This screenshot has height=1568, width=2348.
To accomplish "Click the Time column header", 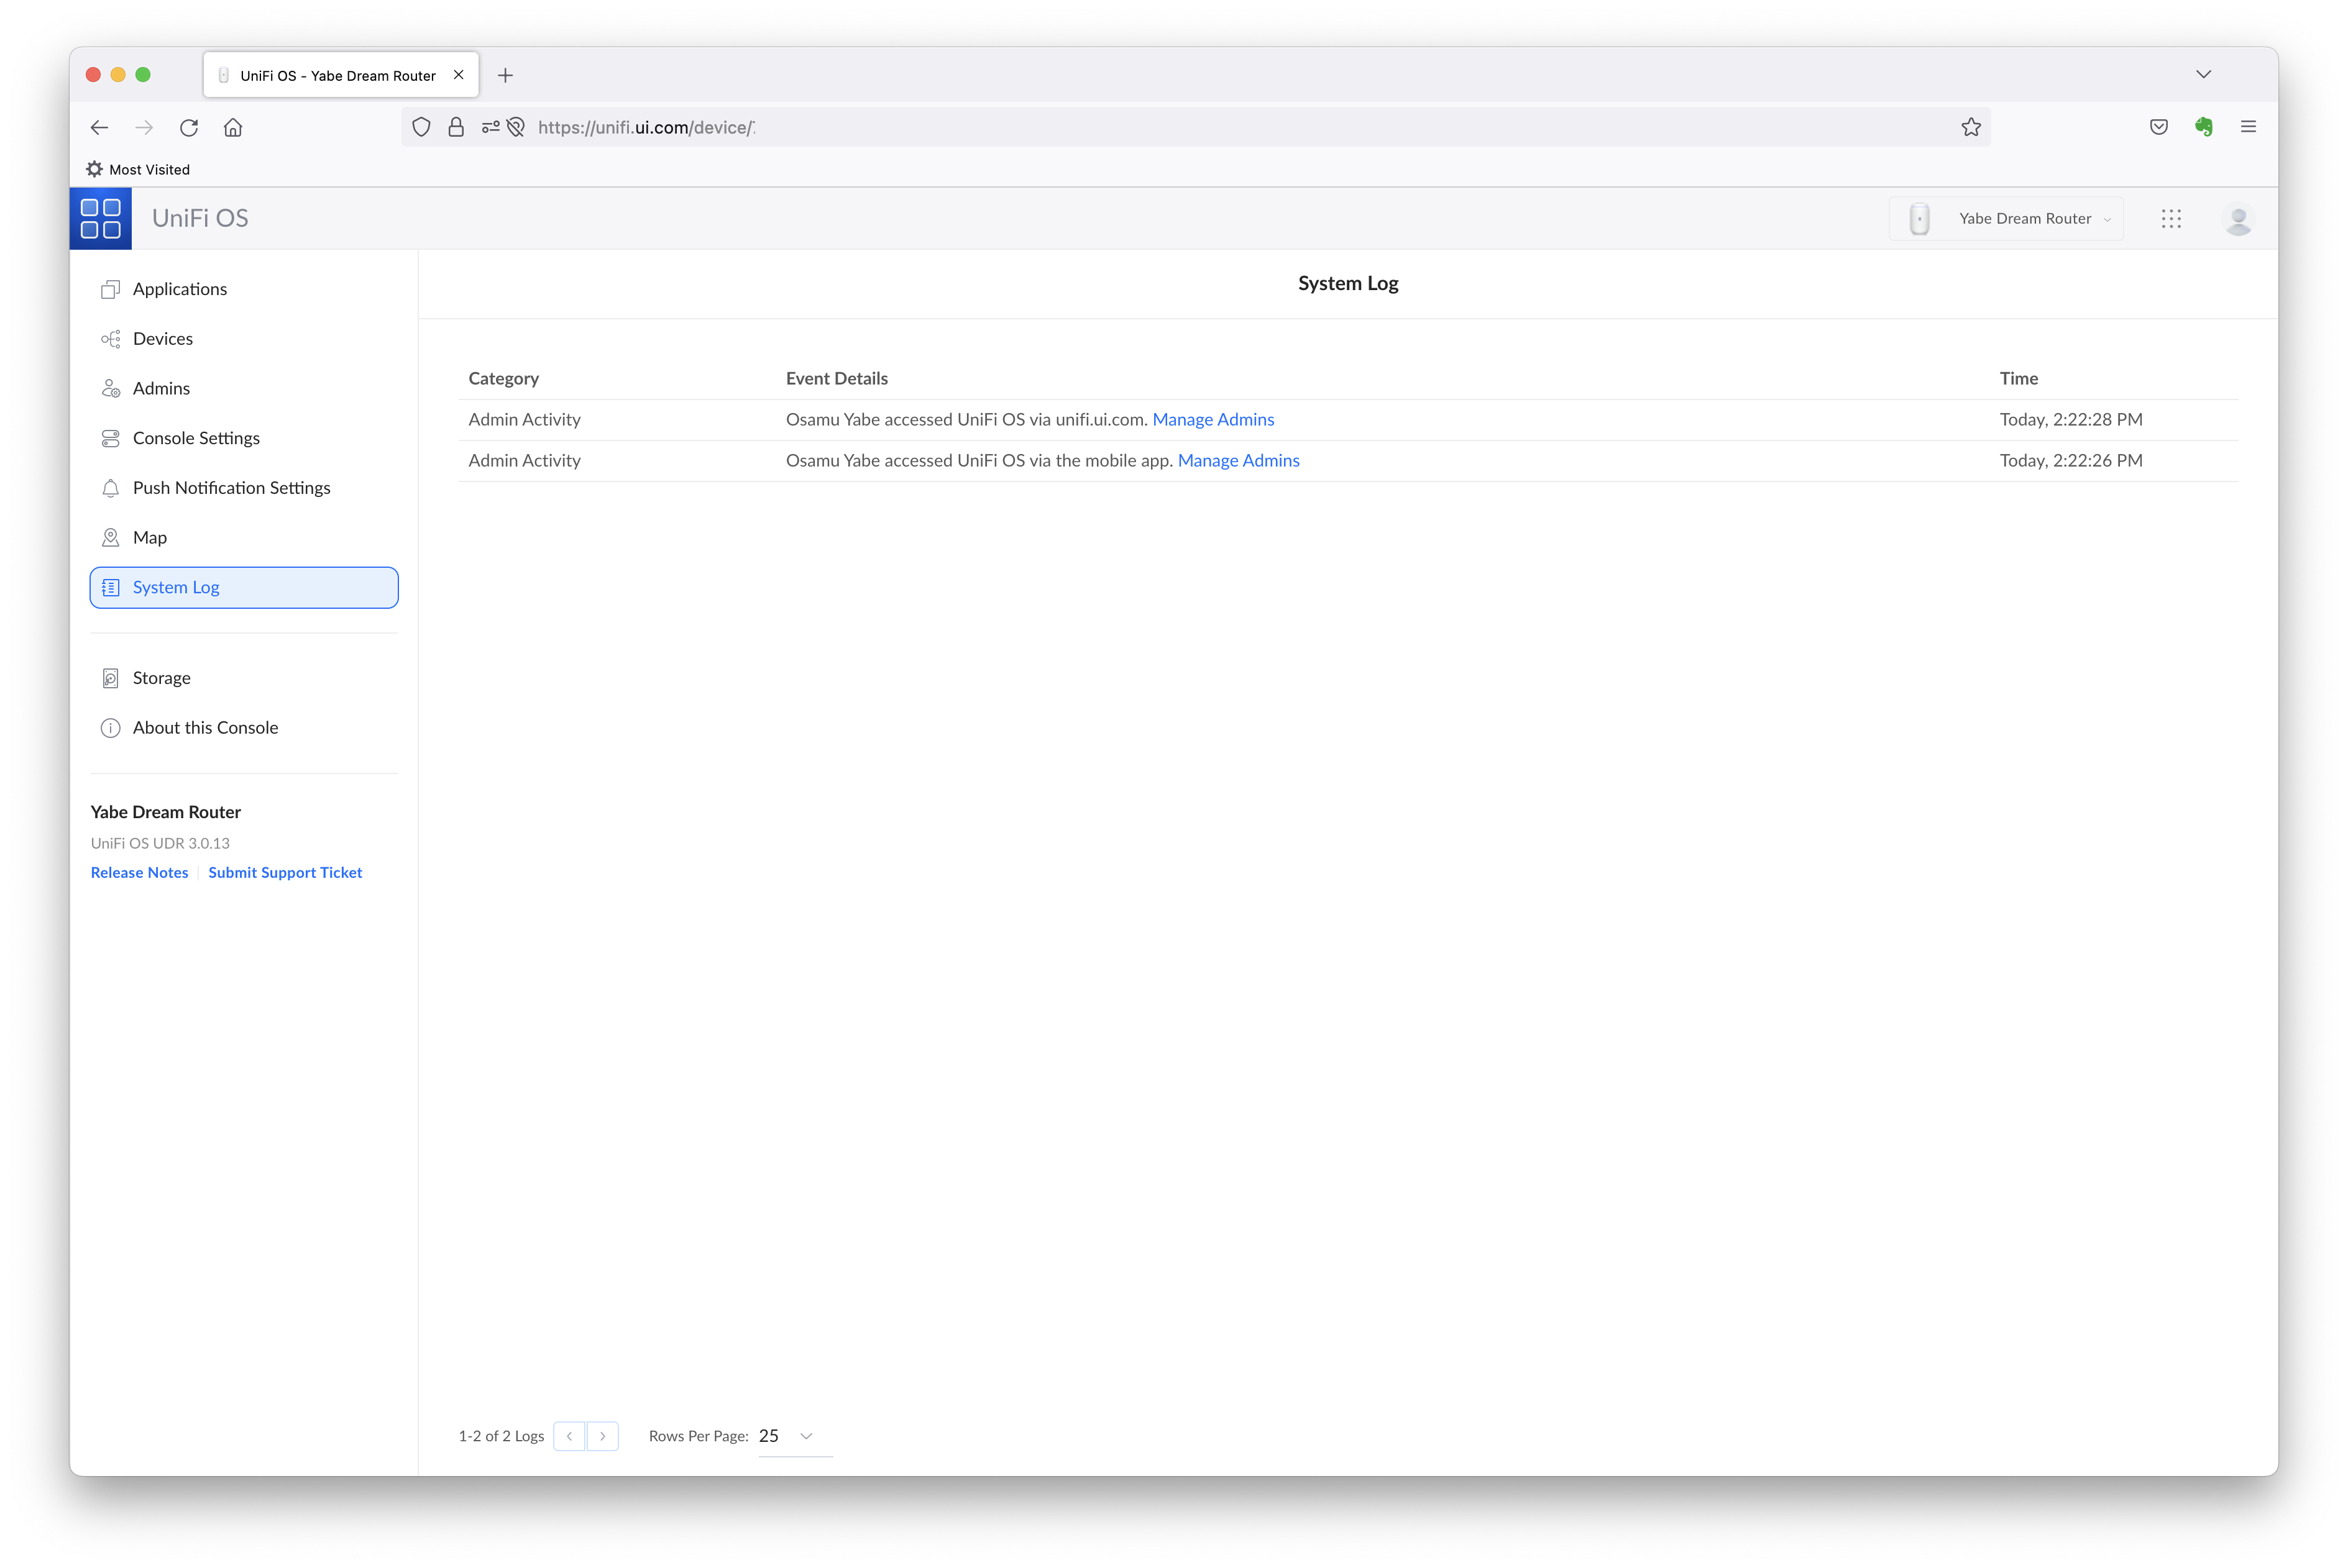I will [2018, 379].
